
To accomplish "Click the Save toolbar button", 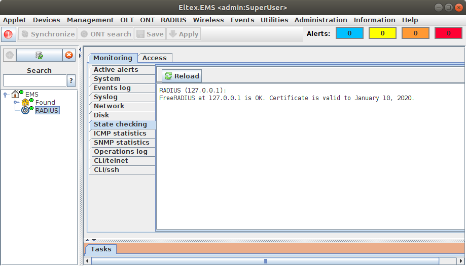I will (150, 34).
